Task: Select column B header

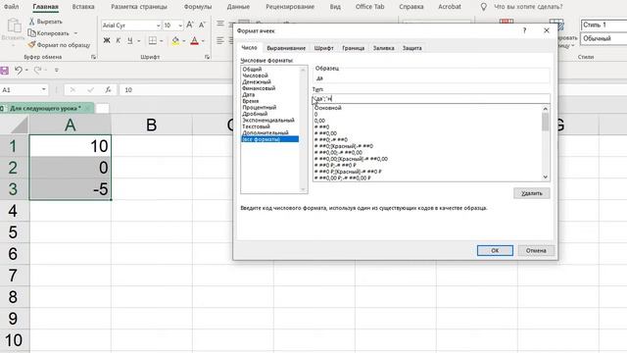Action: pyautogui.click(x=151, y=125)
